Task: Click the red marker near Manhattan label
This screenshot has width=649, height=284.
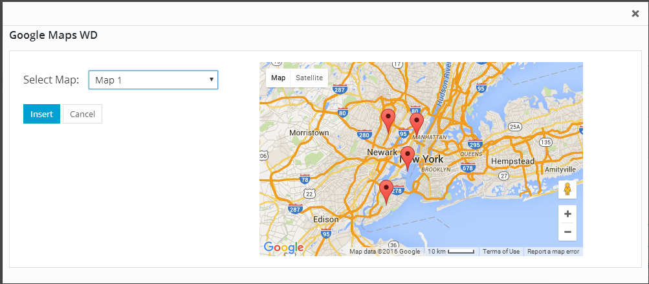Action: 417,124
